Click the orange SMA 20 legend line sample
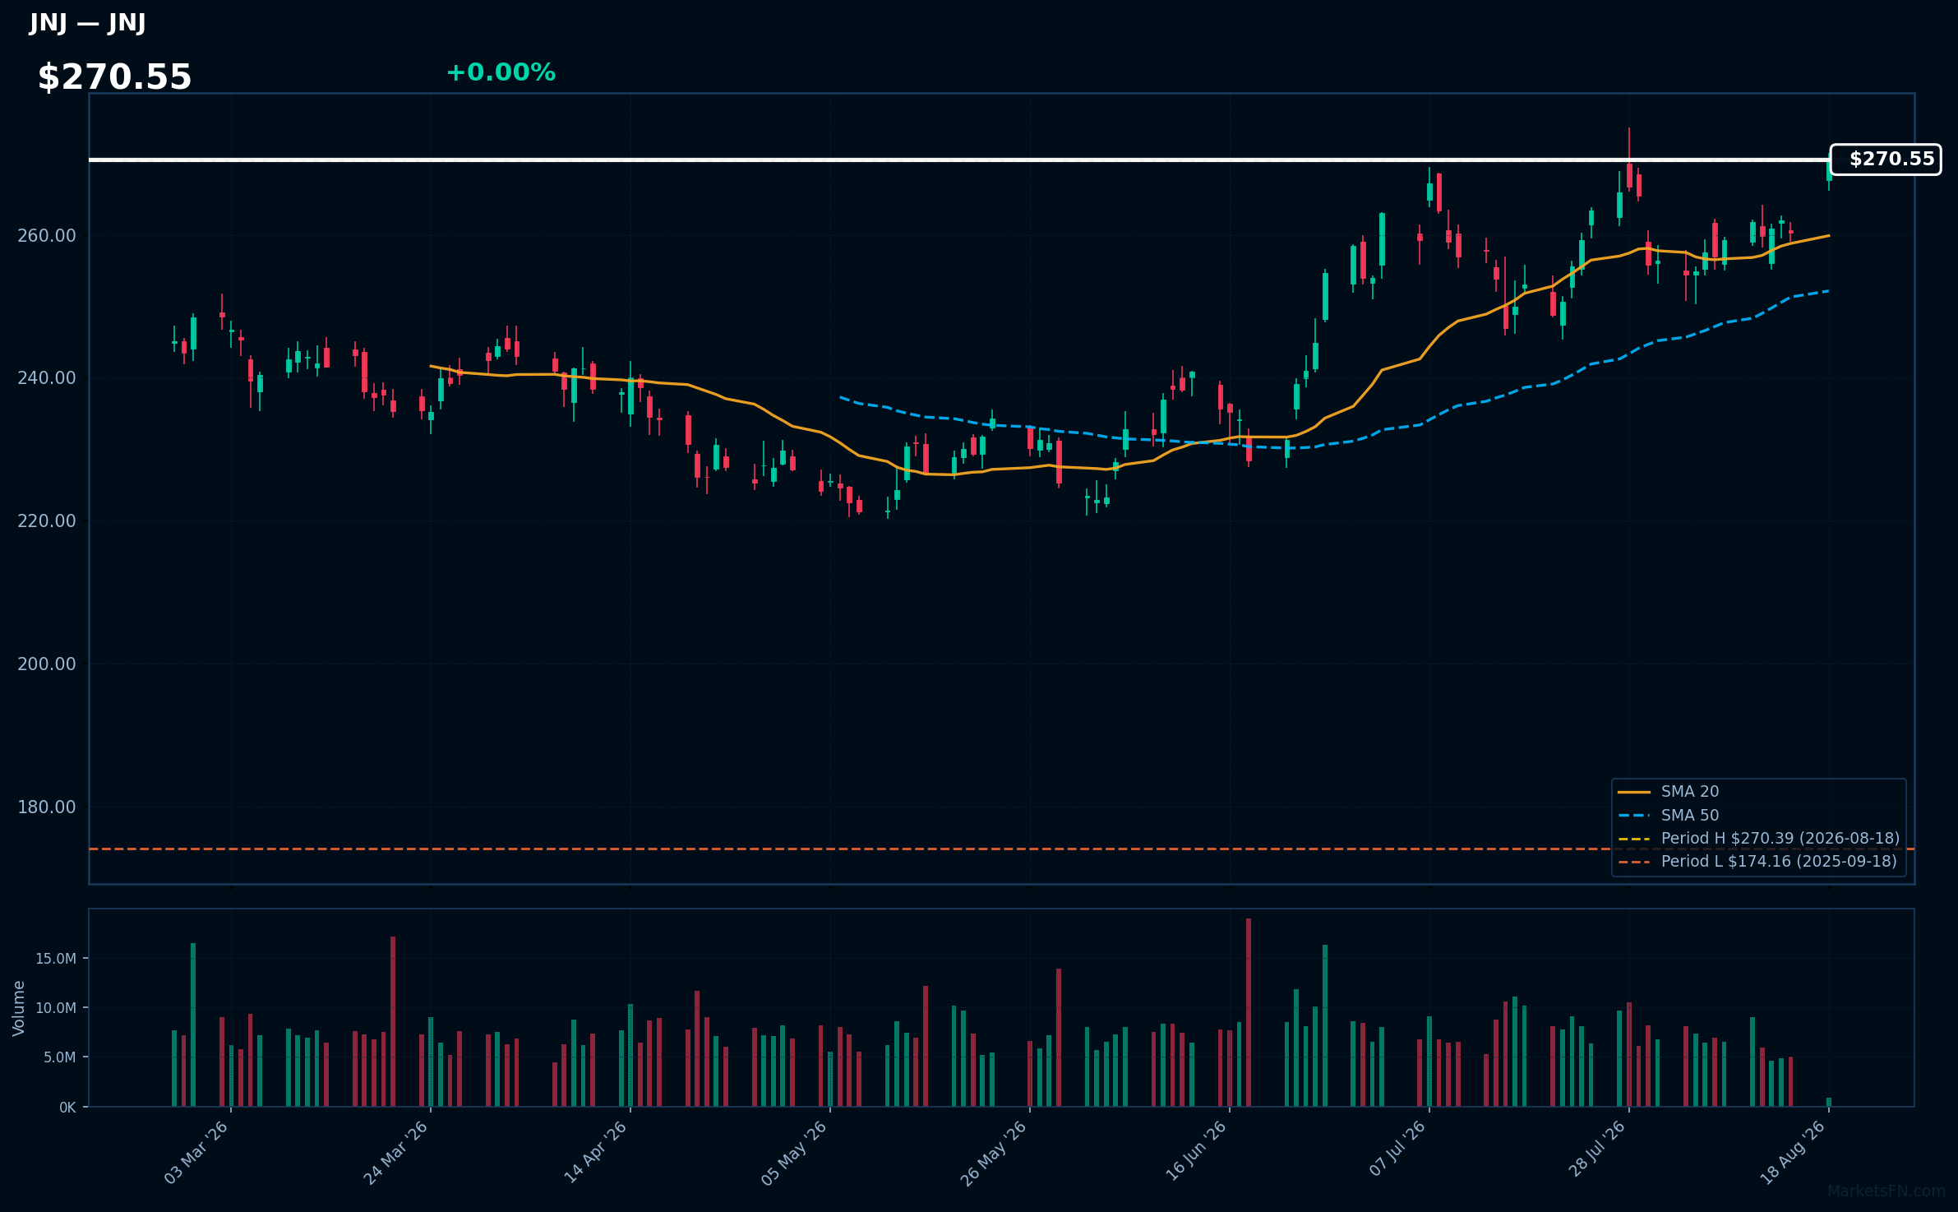 coord(1634,793)
